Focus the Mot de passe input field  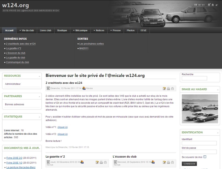click(x=199, y=152)
